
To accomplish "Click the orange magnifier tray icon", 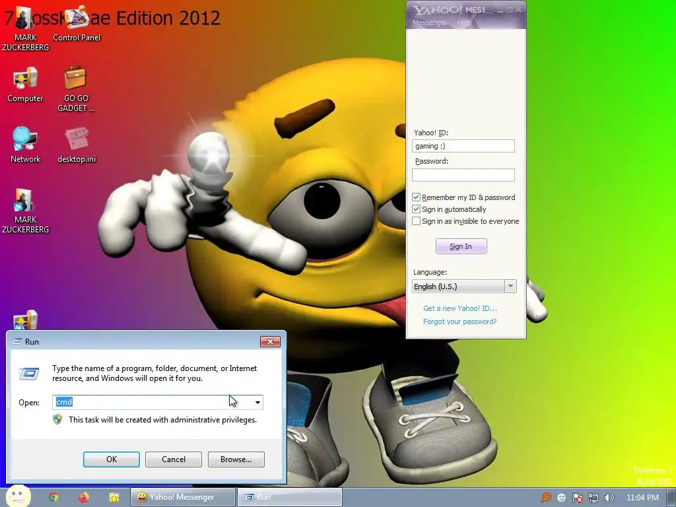I will (x=546, y=498).
